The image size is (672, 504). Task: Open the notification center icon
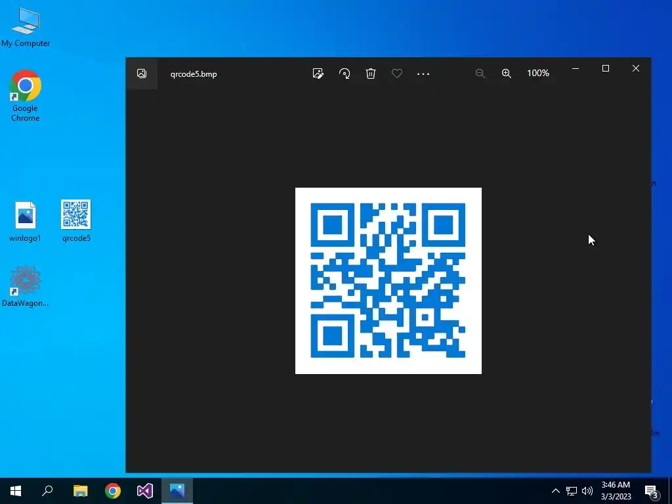pyautogui.click(x=652, y=491)
